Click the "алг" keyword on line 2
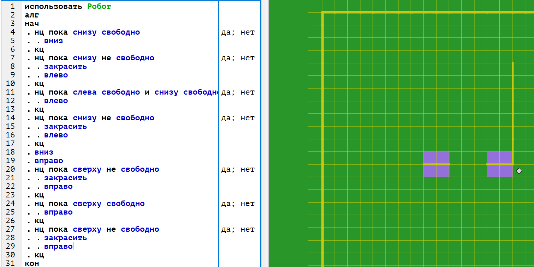 pos(32,15)
